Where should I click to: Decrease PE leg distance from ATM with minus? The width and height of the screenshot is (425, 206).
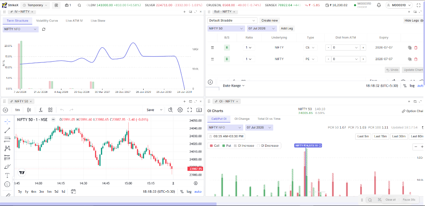click(328, 59)
